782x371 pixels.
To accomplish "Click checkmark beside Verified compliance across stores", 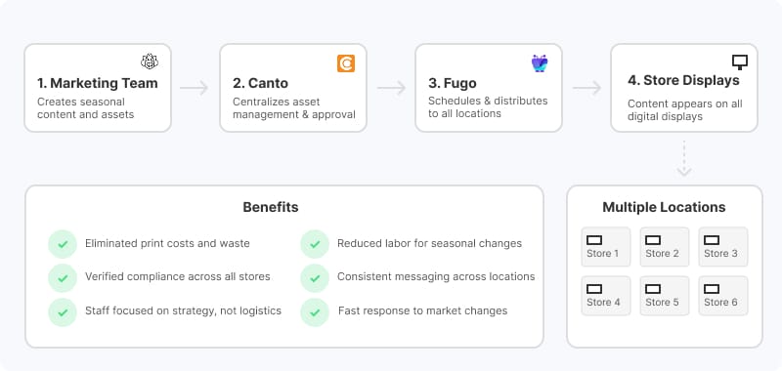I will 63,278.
